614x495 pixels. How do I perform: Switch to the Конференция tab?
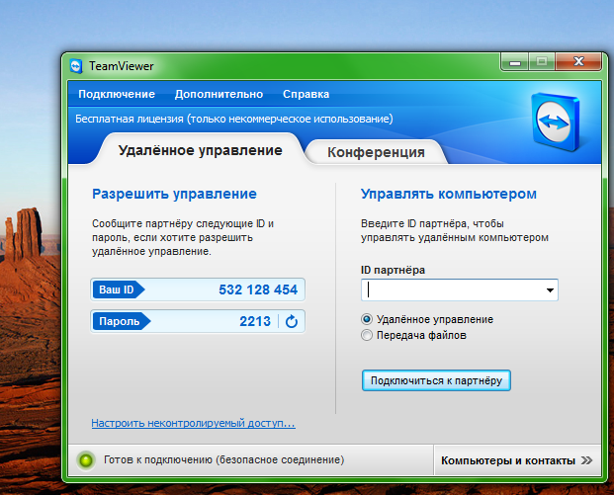tap(376, 152)
